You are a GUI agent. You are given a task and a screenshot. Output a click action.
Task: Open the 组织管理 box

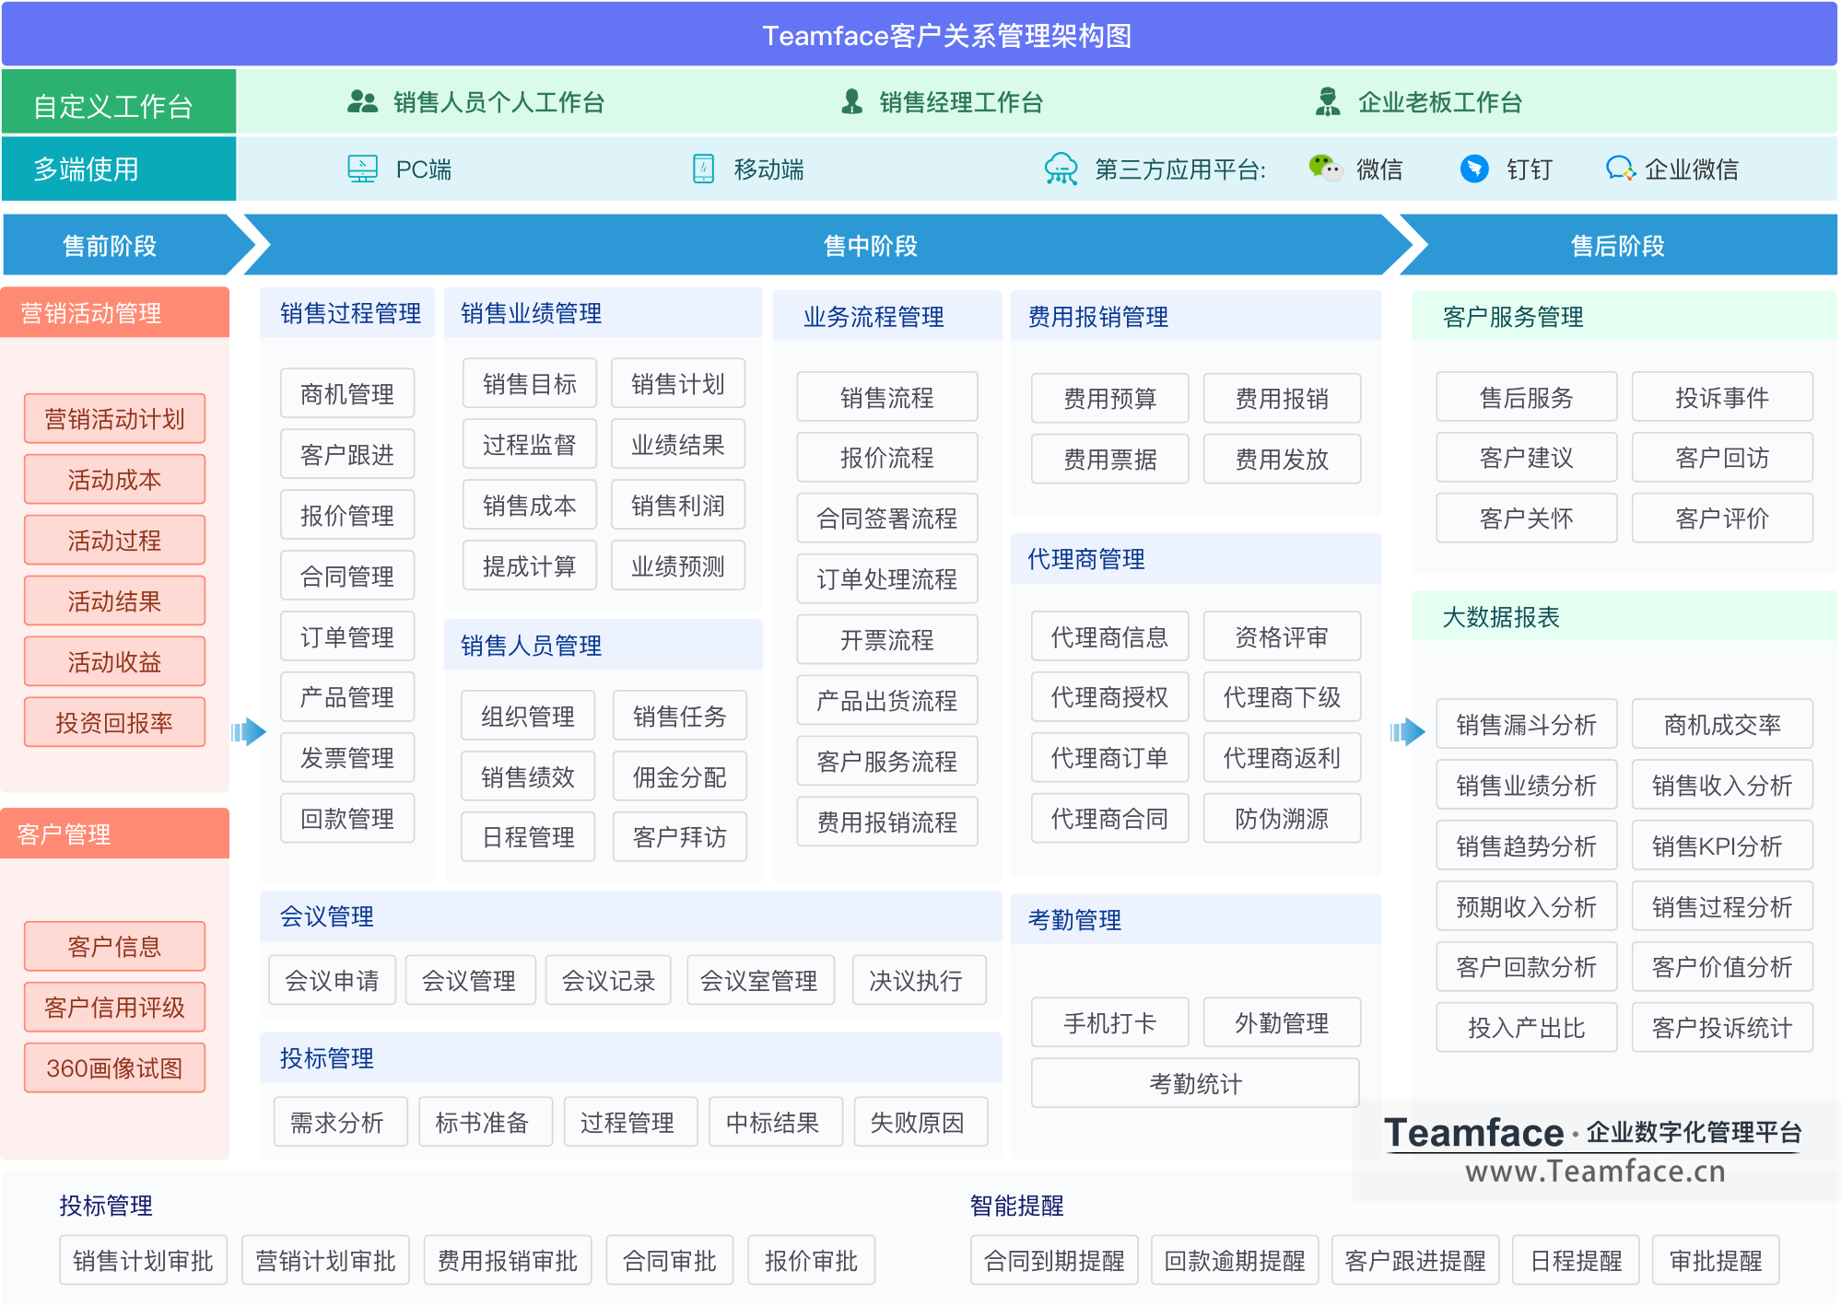click(528, 717)
